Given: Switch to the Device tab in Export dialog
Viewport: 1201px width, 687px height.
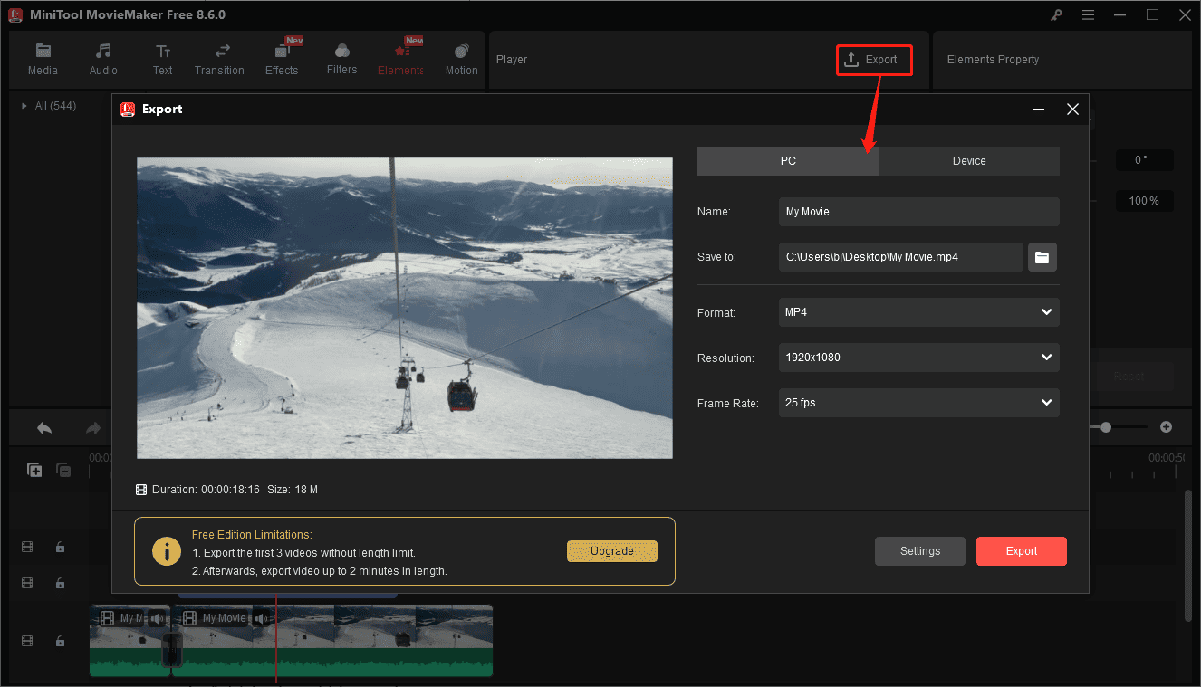Looking at the screenshot, I should (969, 161).
